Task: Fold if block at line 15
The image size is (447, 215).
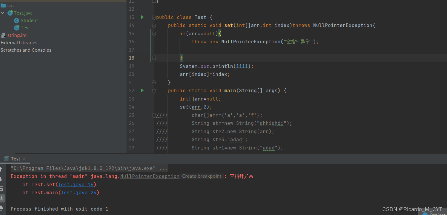Action: 154,34
